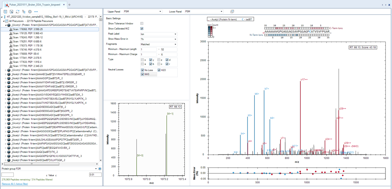Click the tree hierarchy toolbar icon

click(24, 12)
